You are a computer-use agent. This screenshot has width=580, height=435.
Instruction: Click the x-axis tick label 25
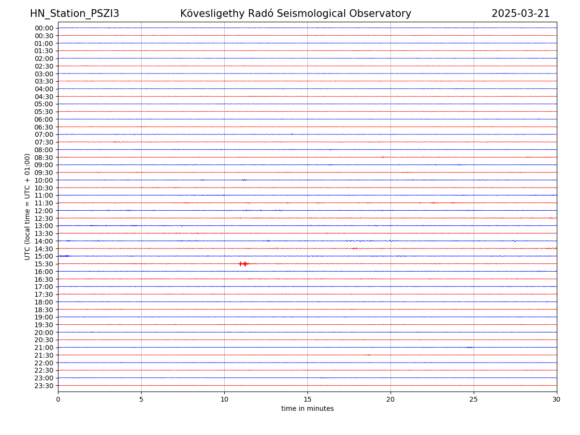pos(474,399)
